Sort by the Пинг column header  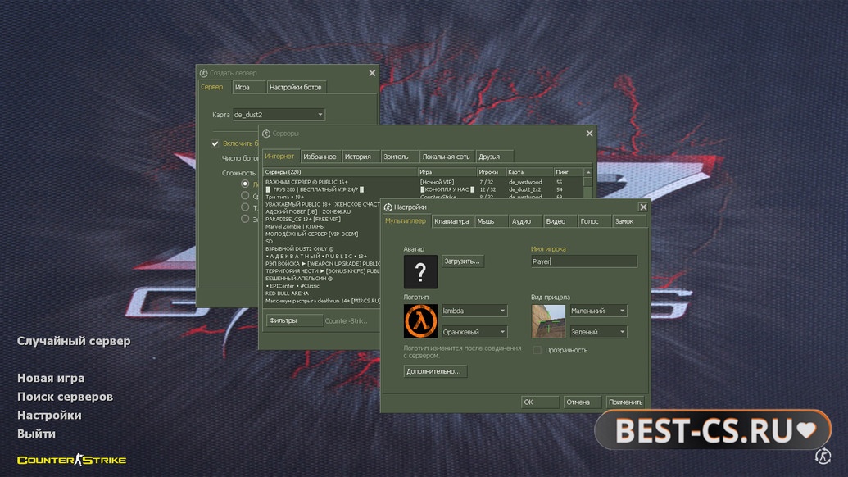569,172
